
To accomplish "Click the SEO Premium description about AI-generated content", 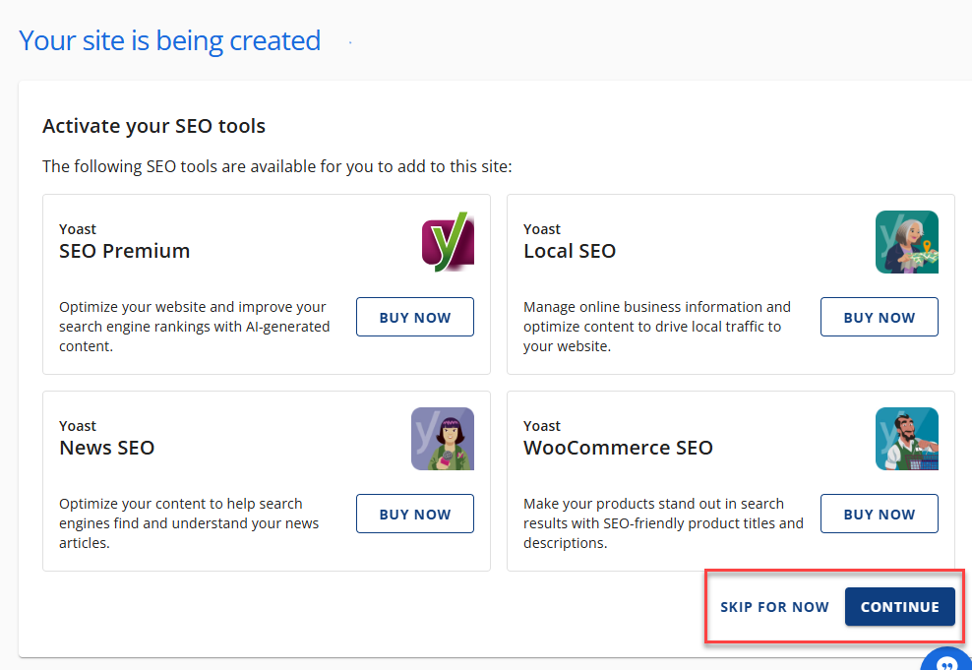I will pyautogui.click(x=194, y=327).
